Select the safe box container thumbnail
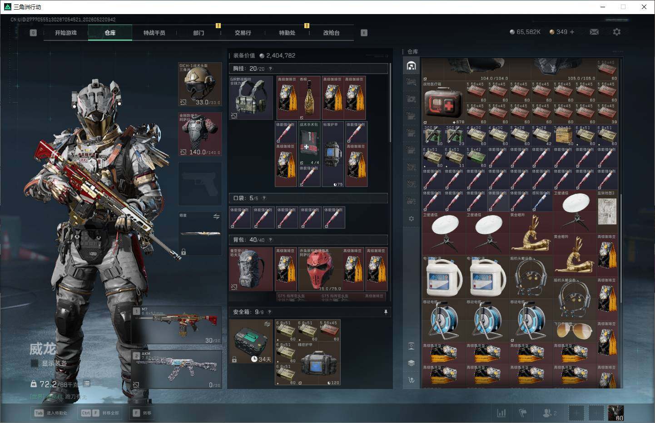655x423 pixels. pyautogui.click(x=251, y=342)
